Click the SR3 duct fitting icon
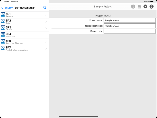 pos(3,28)
